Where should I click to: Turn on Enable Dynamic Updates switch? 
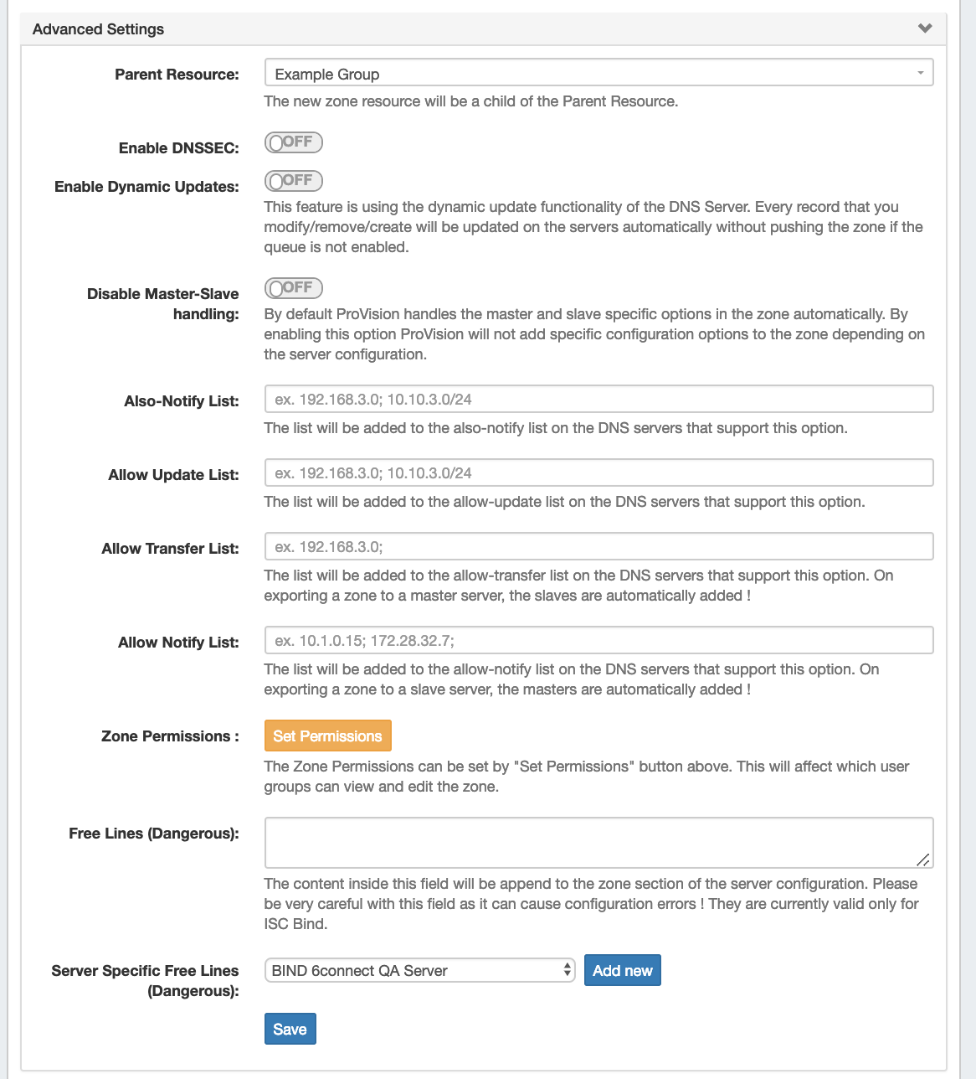click(293, 181)
